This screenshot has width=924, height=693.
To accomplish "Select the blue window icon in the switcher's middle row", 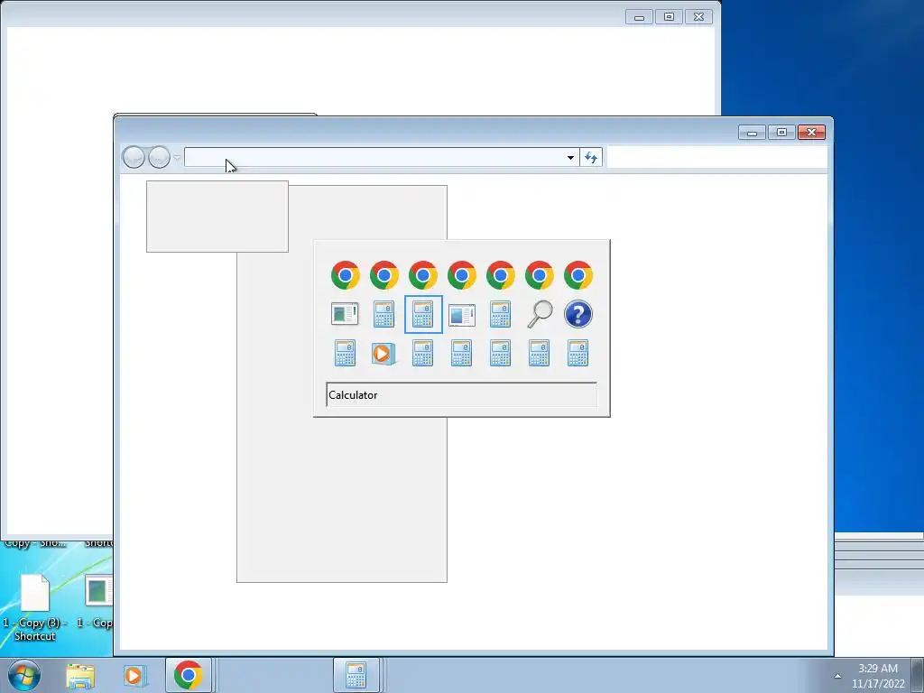I will click(x=461, y=315).
